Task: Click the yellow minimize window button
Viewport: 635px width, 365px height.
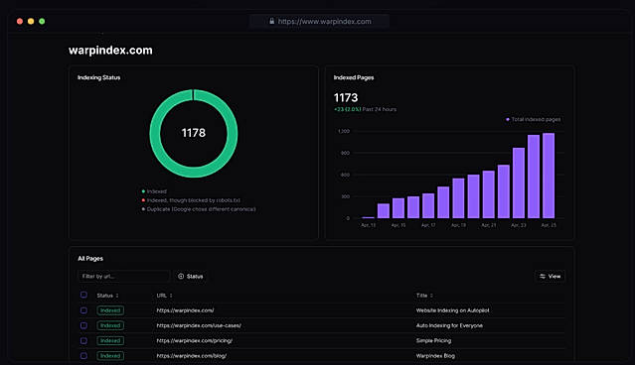Action: click(31, 21)
